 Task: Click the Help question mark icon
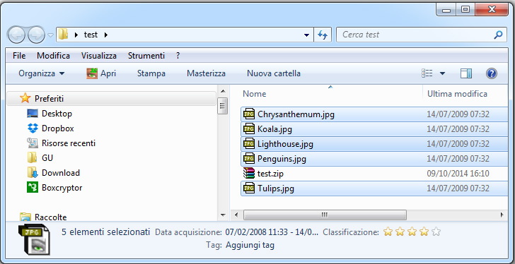[491, 73]
